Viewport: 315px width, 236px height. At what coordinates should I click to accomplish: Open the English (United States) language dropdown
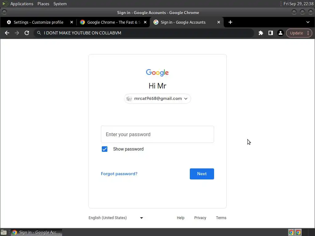[116, 218]
